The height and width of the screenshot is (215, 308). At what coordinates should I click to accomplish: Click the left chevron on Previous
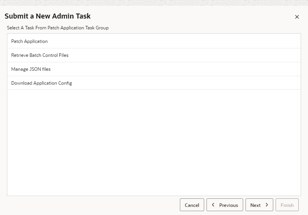[213, 205]
